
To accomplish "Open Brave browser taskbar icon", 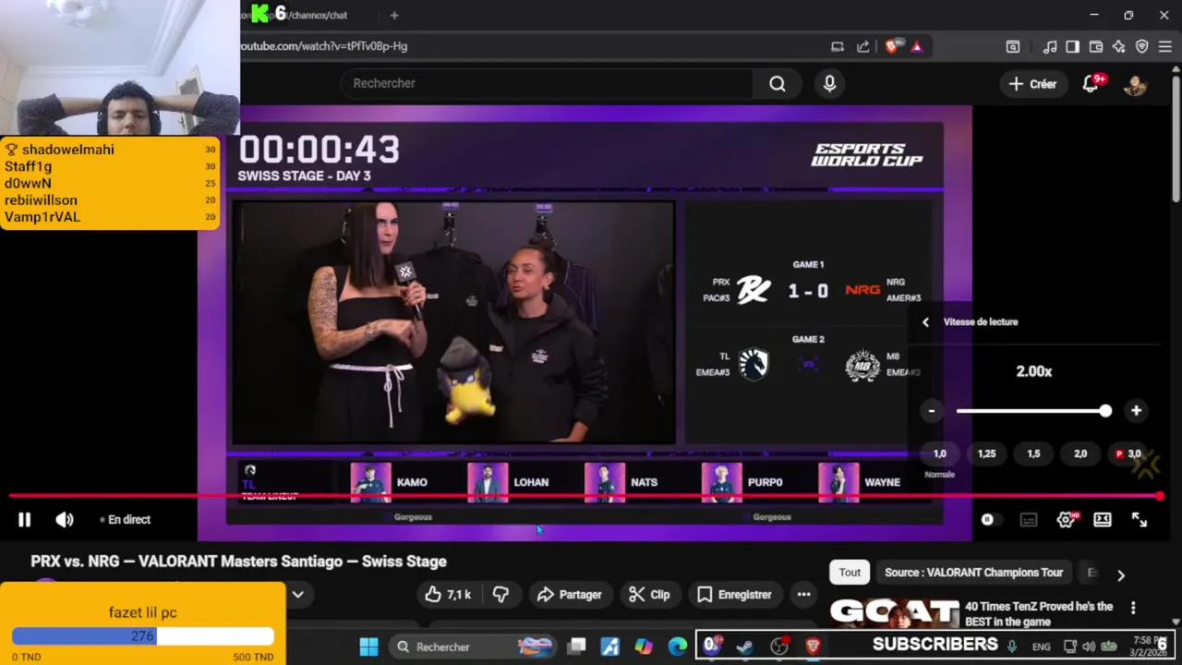I will pyautogui.click(x=813, y=647).
